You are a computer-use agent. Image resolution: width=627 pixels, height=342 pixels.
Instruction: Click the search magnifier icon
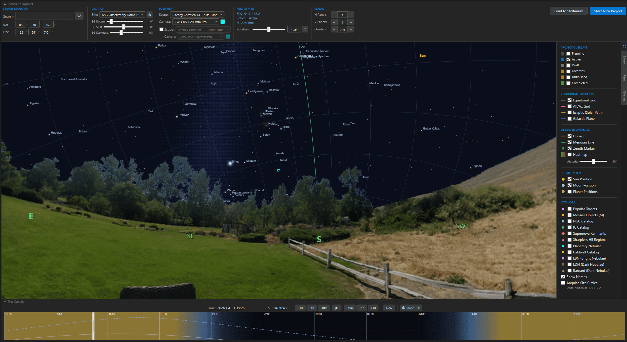click(x=79, y=16)
